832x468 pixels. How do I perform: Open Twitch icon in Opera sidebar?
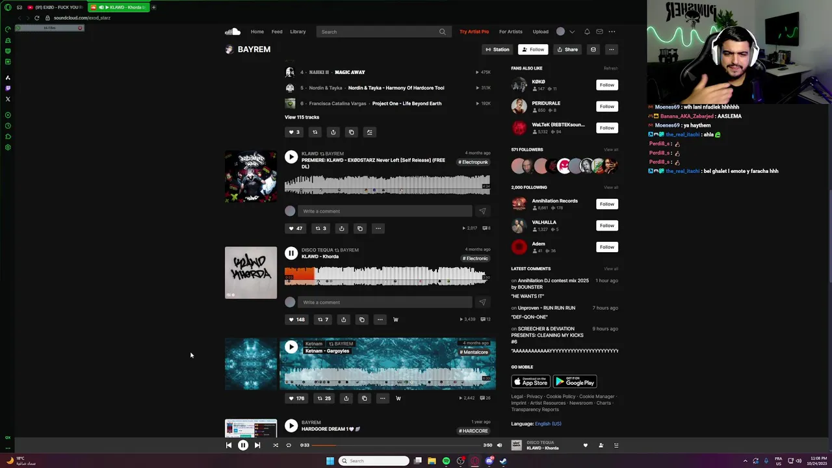[x=8, y=88]
